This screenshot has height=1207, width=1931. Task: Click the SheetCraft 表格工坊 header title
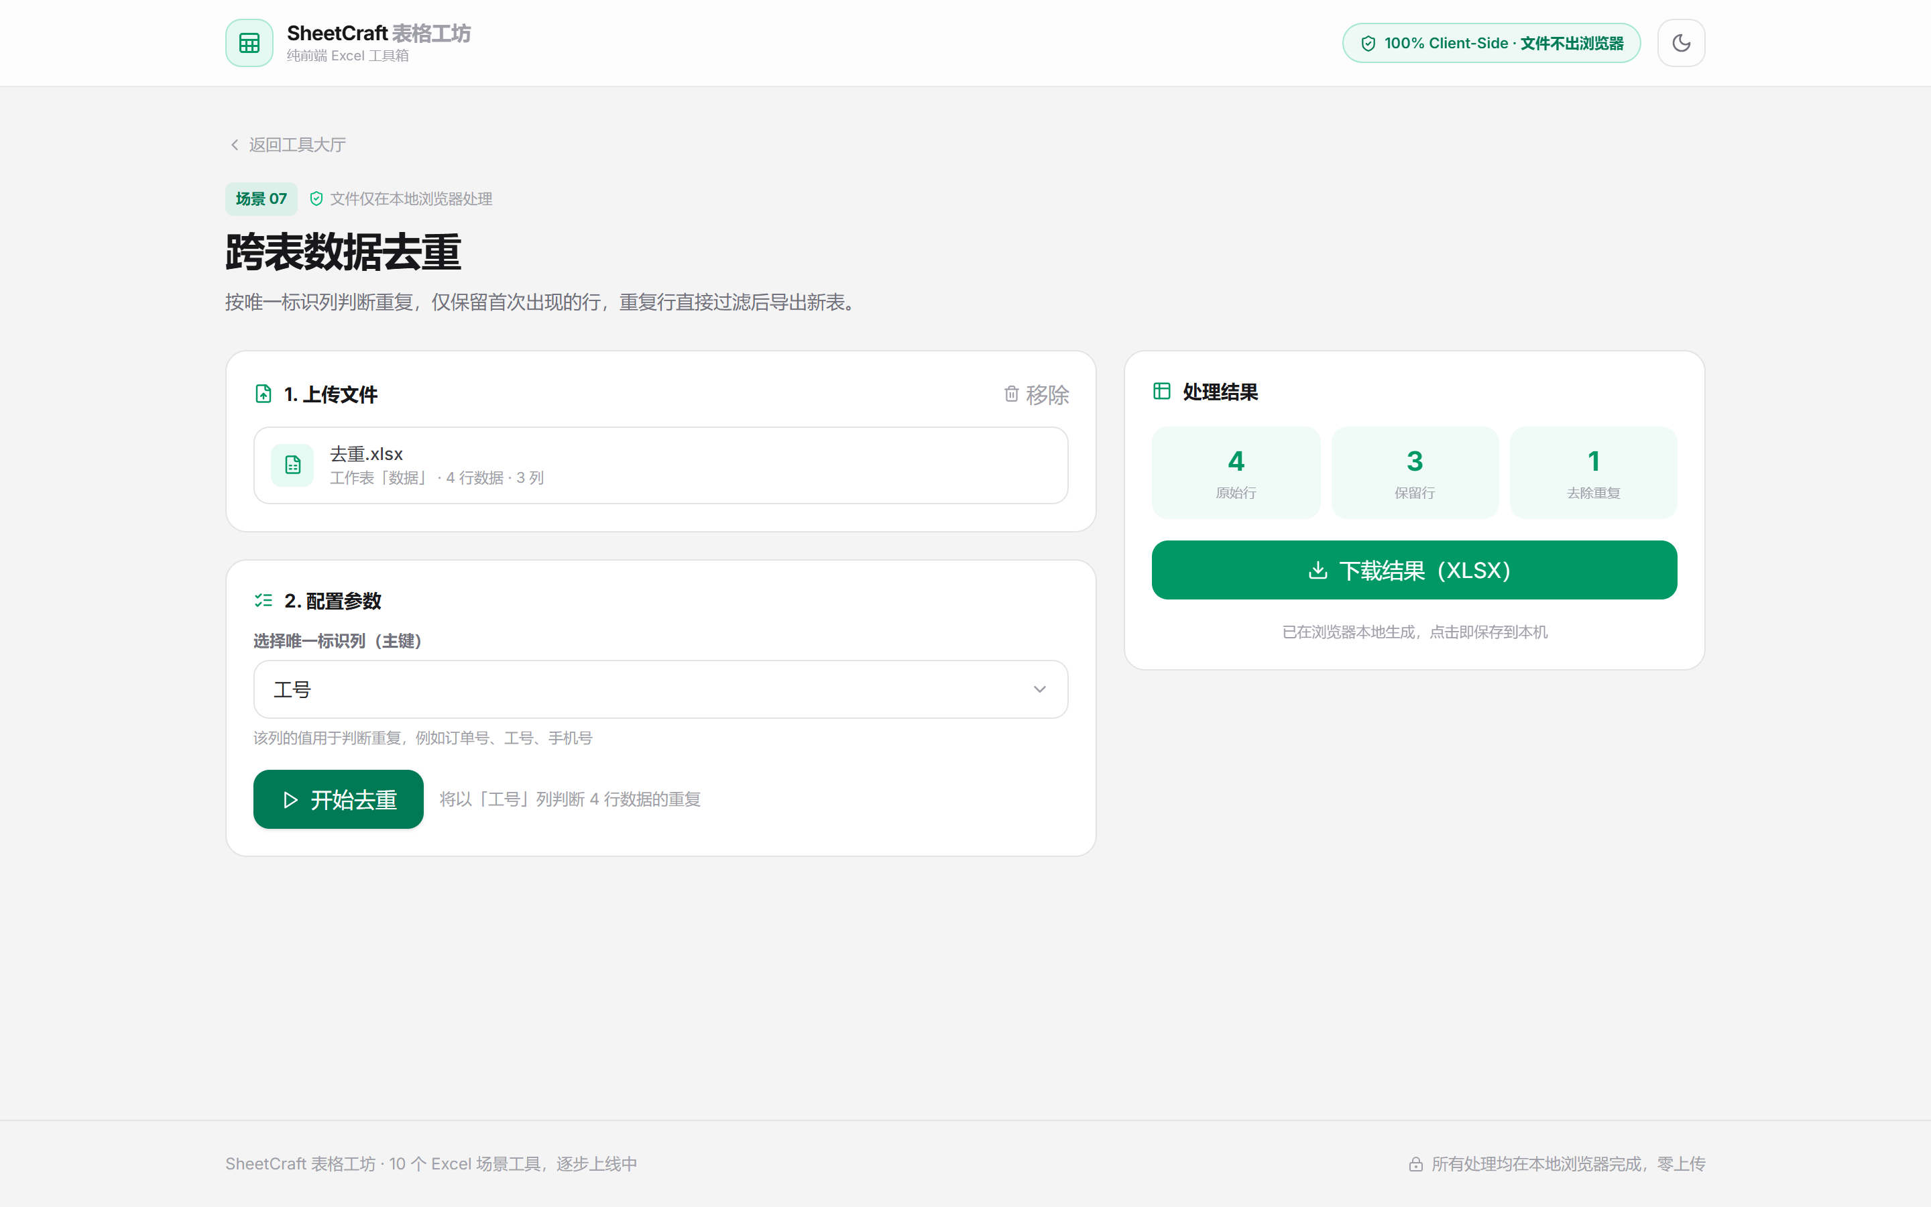click(x=378, y=34)
